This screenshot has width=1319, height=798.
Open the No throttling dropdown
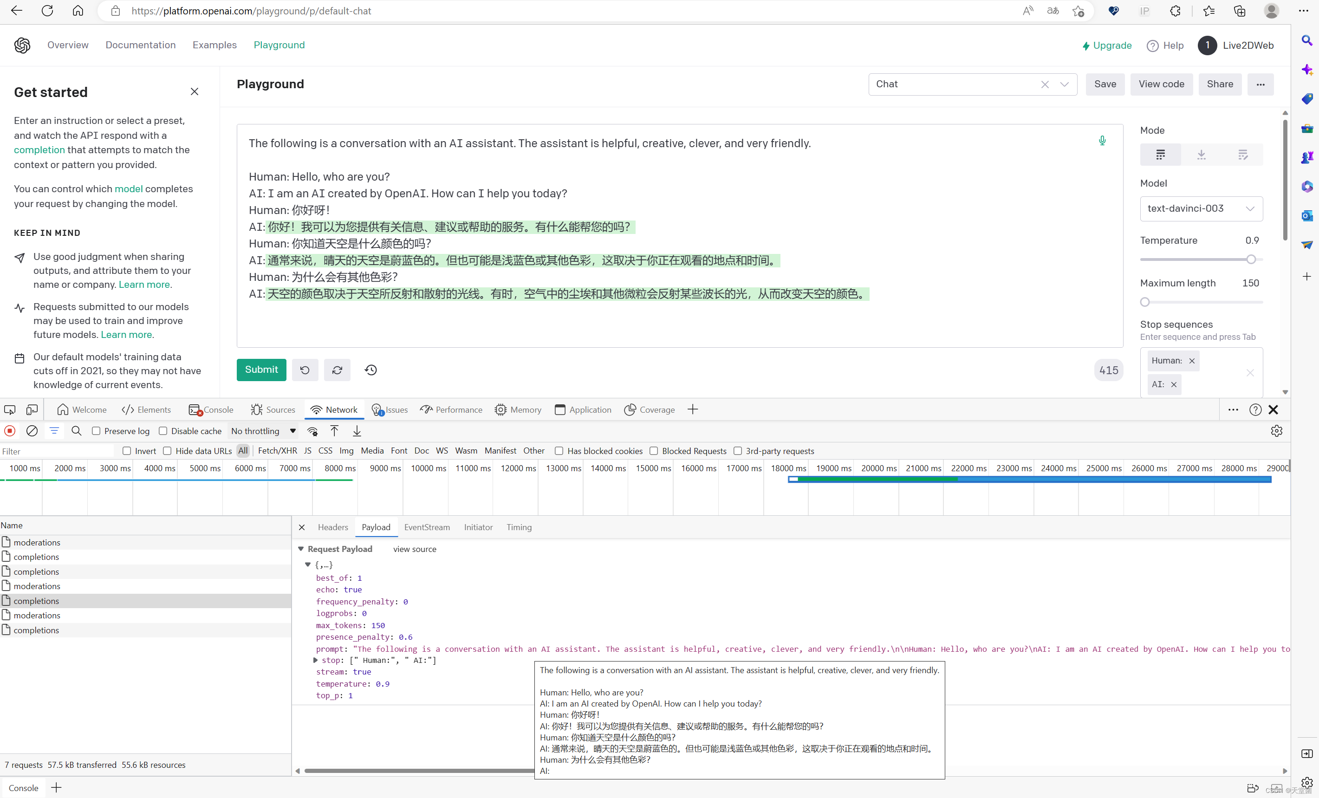264,431
